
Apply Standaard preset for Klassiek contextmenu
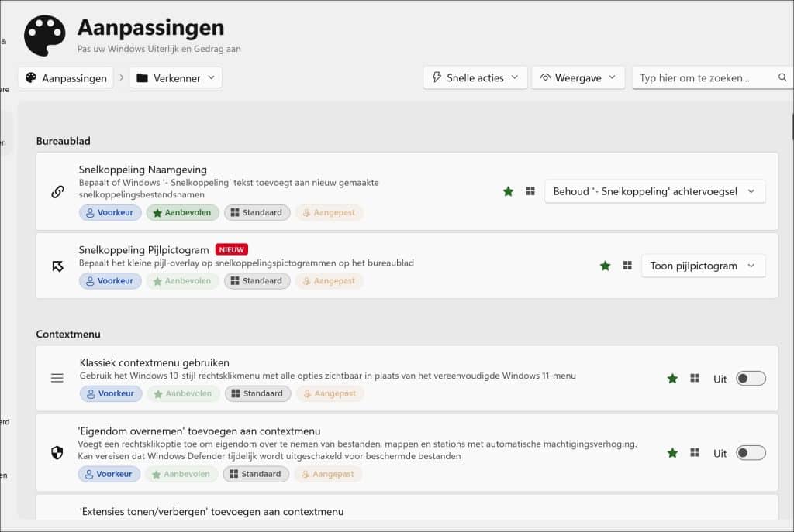click(257, 393)
